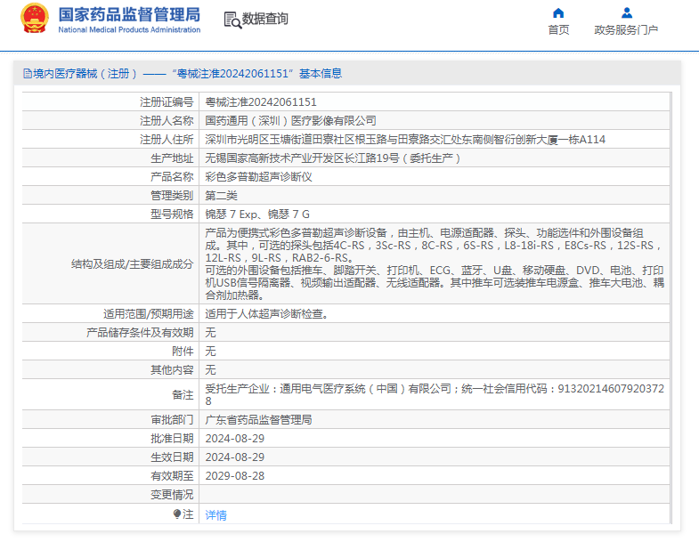The image size is (699, 542).
Task: Click the 生效日期 label
Action: pyautogui.click(x=172, y=457)
